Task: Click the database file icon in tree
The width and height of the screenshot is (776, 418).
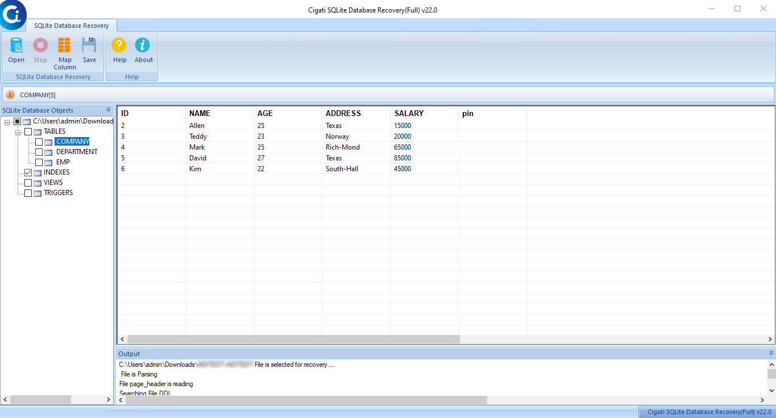Action: [x=27, y=121]
